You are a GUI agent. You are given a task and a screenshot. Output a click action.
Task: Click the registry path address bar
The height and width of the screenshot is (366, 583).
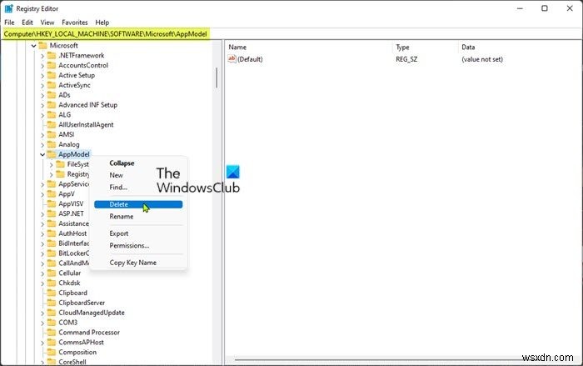point(291,33)
